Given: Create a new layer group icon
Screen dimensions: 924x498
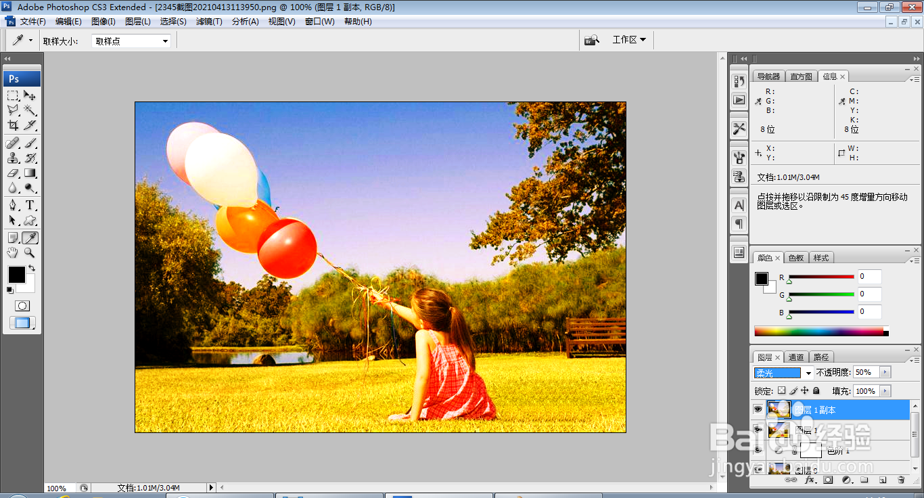Looking at the screenshot, I should (864, 480).
